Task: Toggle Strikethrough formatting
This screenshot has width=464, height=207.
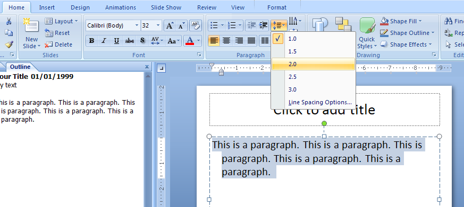Action: [x=129, y=41]
